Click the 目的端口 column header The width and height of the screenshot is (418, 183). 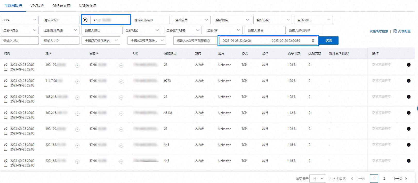click(170, 53)
